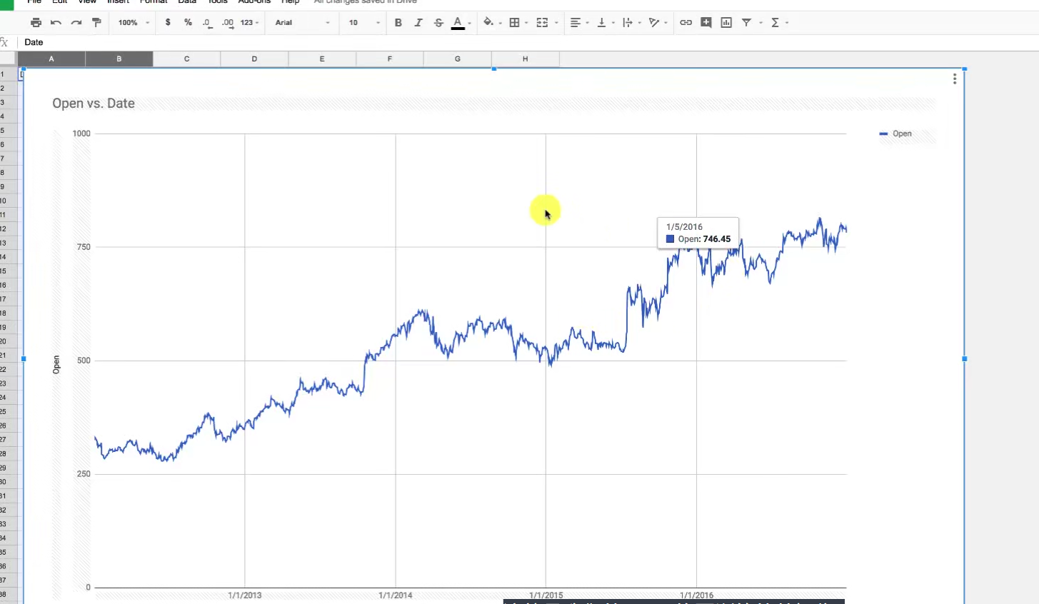Open the three-dot chart options menu
Image resolution: width=1039 pixels, height=604 pixels.
954,79
